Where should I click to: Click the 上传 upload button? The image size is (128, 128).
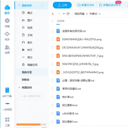pos(62,5)
